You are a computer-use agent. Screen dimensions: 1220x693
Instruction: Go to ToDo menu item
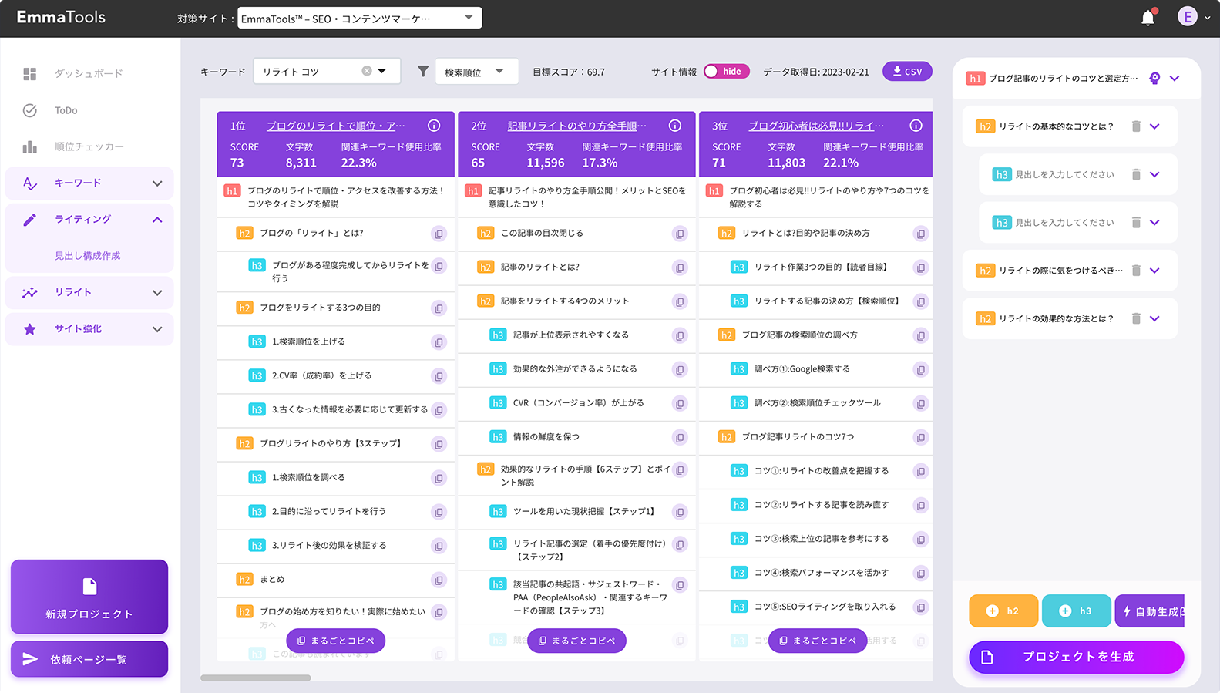[x=66, y=110]
